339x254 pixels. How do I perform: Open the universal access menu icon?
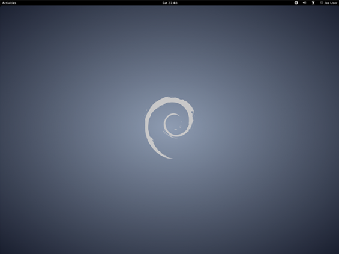pos(296,3)
